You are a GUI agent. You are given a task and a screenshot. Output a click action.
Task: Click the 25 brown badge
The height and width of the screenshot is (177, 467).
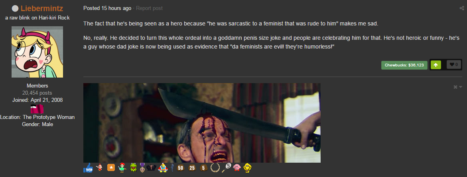[192, 168]
